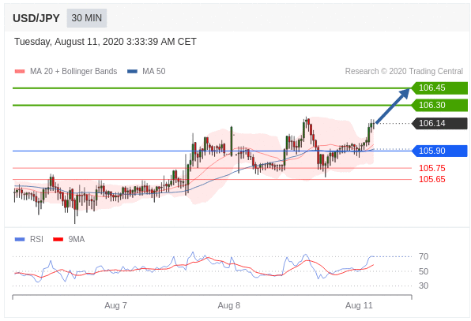This screenshot has width=471, height=321.
Task: Click the Aug 11 date axis label
Action: tap(359, 305)
